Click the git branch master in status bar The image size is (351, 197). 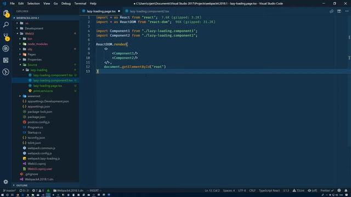click(x=9, y=190)
